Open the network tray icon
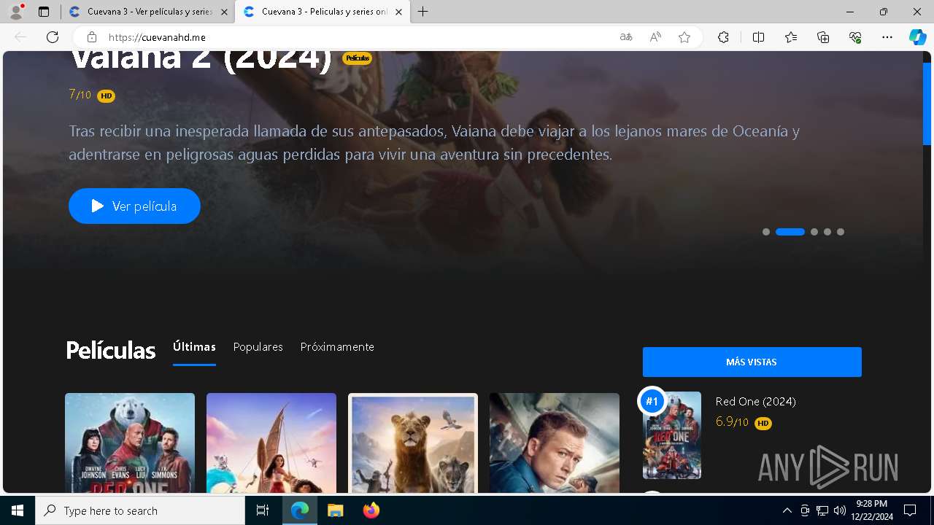 822,510
